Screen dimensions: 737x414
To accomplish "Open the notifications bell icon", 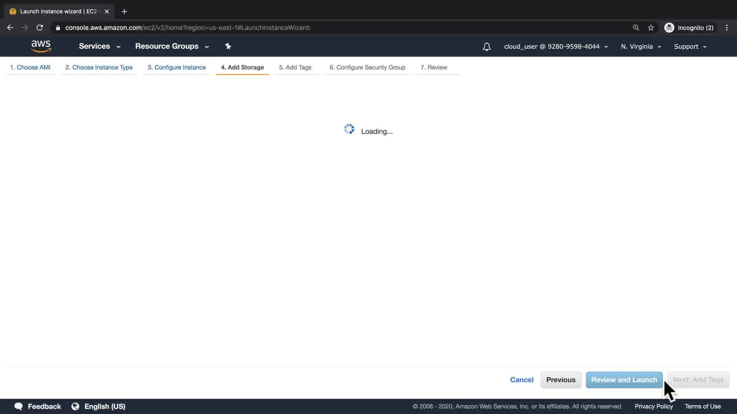I will (x=486, y=47).
